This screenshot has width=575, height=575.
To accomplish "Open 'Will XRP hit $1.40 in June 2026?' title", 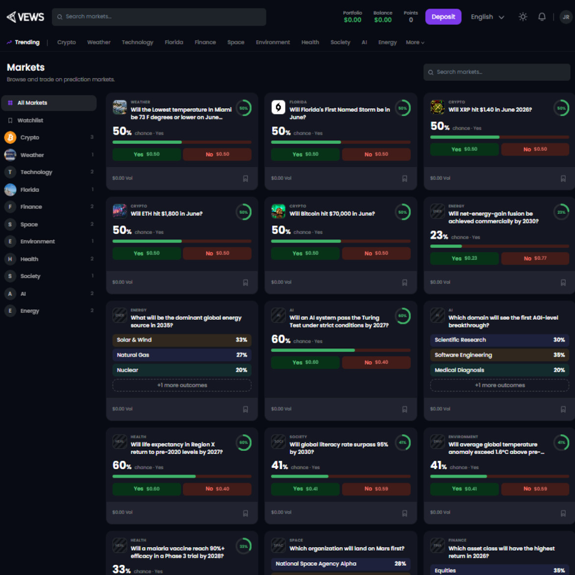I will [490, 110].
